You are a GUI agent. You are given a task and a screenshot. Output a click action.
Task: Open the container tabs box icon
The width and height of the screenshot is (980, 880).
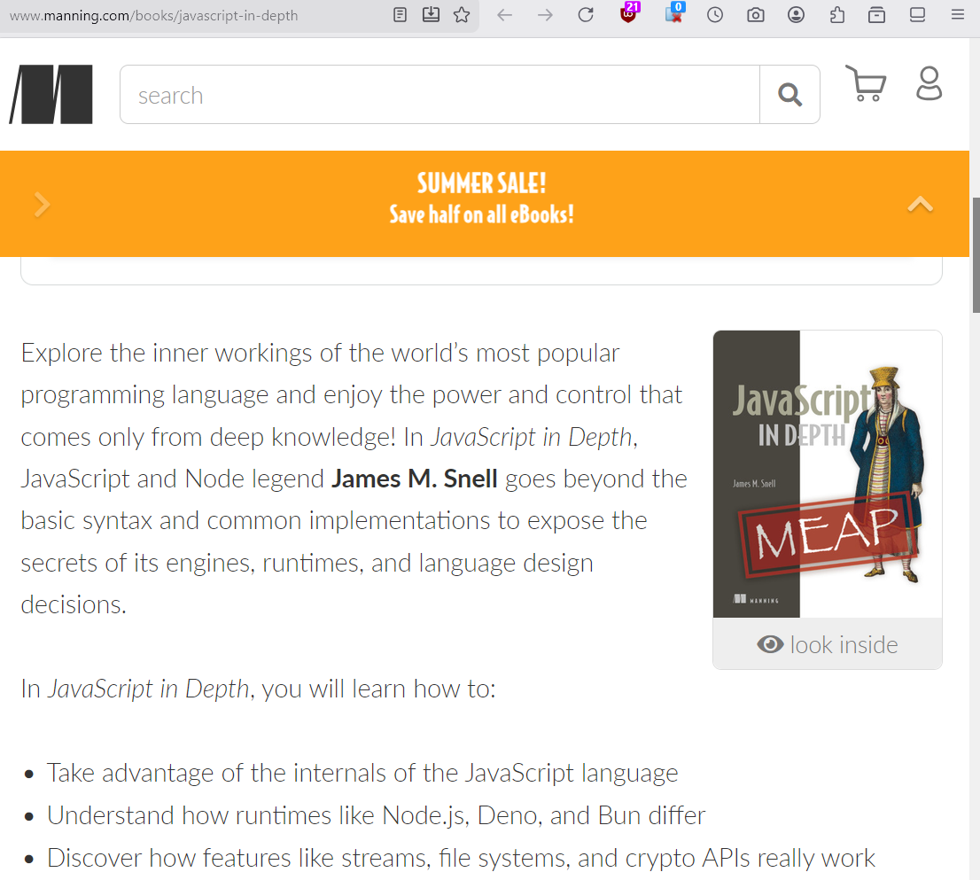pos(877,14)
